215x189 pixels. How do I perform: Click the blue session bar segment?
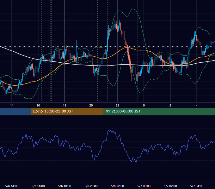tap(15, 111)
